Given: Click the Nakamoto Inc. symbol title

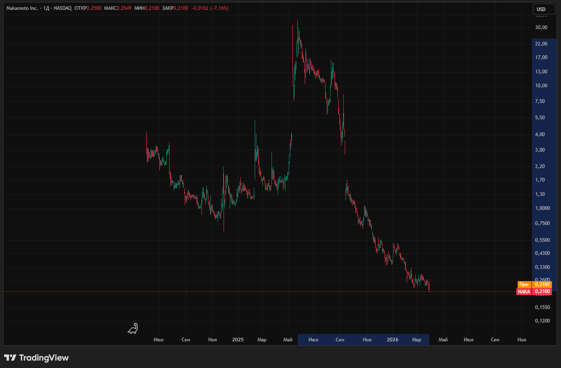Looking at the screenshot, I should coord(22,8).
